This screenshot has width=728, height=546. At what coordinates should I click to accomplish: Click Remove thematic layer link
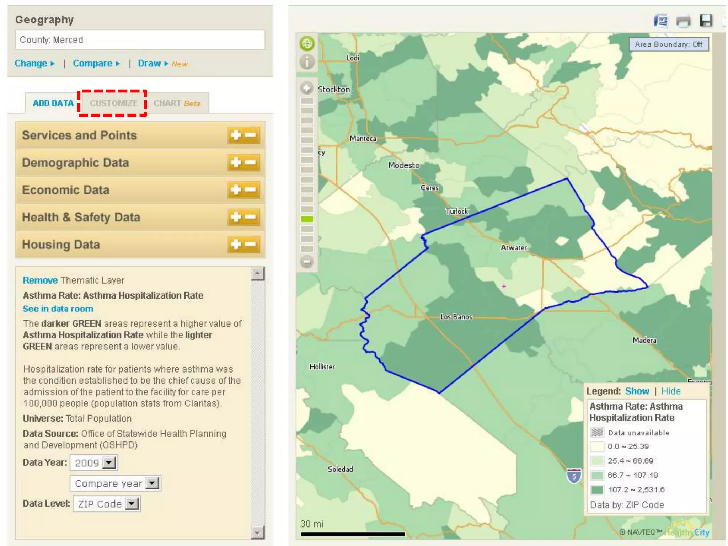click(40, 280)
